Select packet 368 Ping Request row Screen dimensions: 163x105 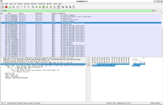[81, 43]
